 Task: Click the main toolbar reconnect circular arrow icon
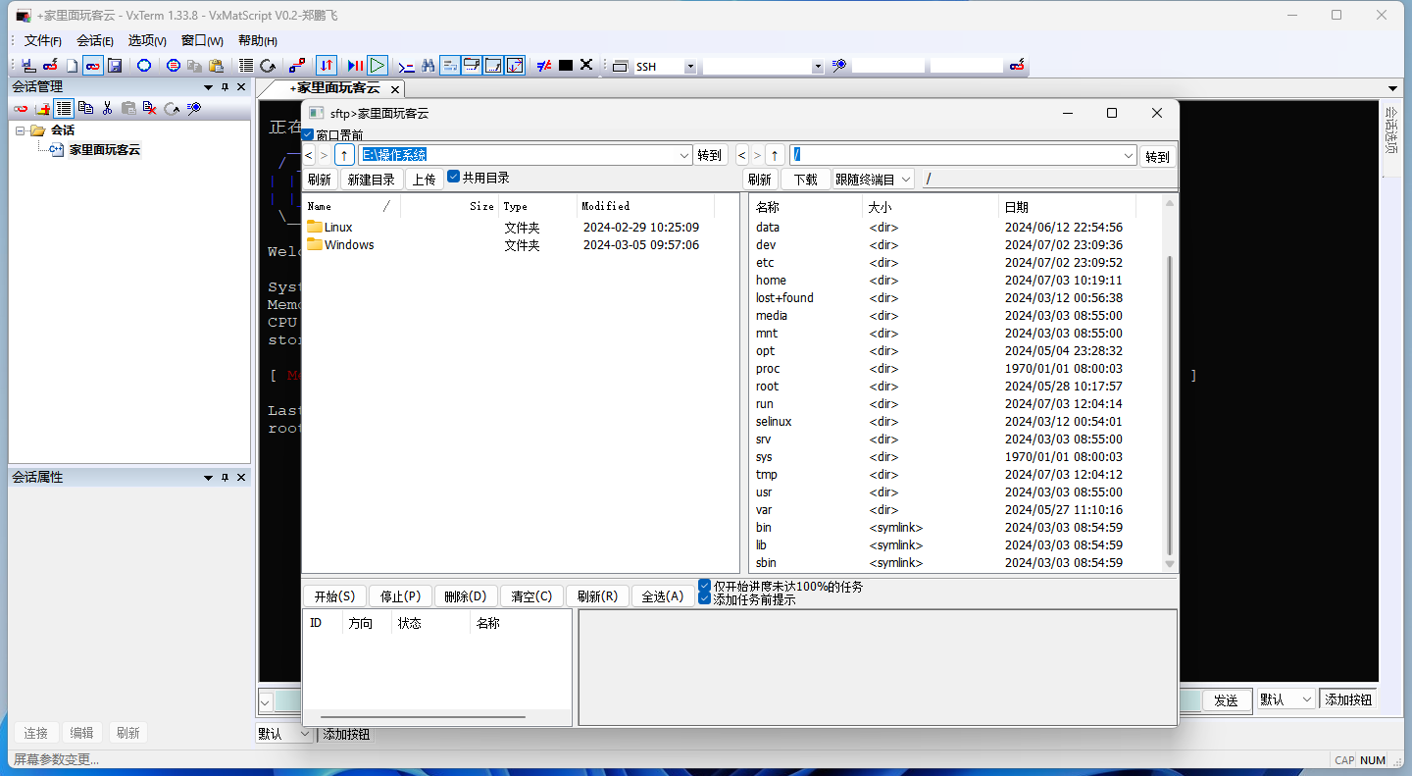[x=268, y=66]
